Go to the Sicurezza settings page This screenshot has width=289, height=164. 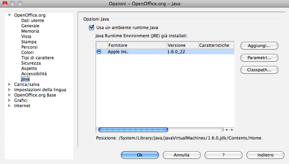coord(31,63)
